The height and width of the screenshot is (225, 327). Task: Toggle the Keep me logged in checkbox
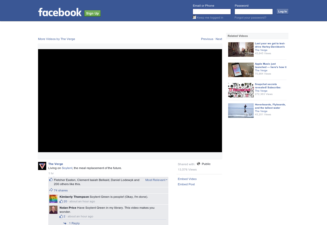(x=194, y=17)
